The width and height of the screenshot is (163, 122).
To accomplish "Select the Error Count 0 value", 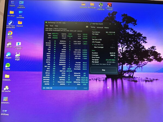I will 115,57.
